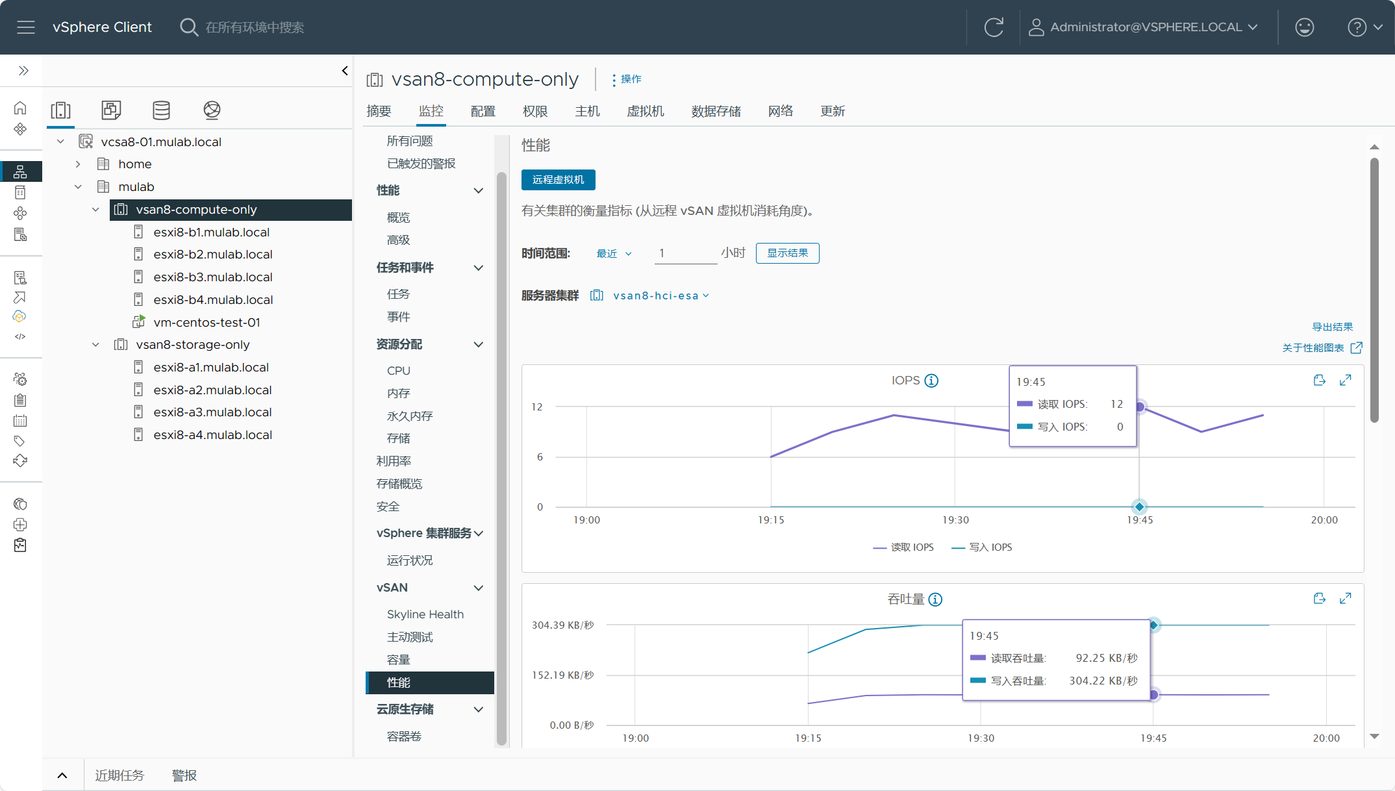Collapse the mulab datacenter node

[78, 187]
